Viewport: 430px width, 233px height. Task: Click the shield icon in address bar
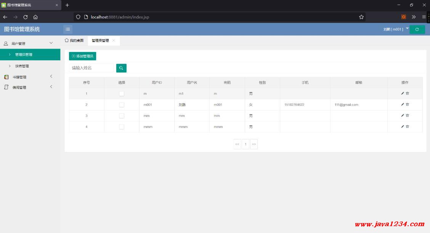[78, 17]
